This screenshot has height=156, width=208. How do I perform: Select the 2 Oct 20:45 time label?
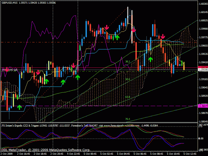57,154
